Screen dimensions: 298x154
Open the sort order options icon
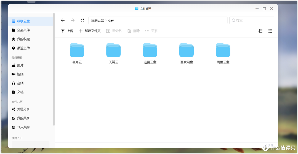(x=260, y=31)
